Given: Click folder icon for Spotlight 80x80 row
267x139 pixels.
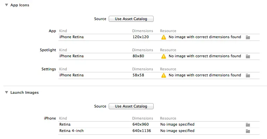Looking at the screenshot, I should (248, 56).
